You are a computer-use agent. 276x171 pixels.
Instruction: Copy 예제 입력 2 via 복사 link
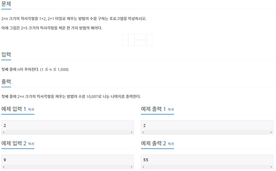pos(31,144)
